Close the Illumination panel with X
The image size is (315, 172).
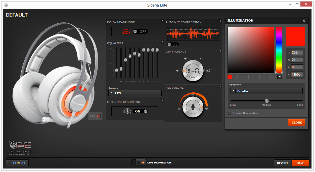pos(304,21)
